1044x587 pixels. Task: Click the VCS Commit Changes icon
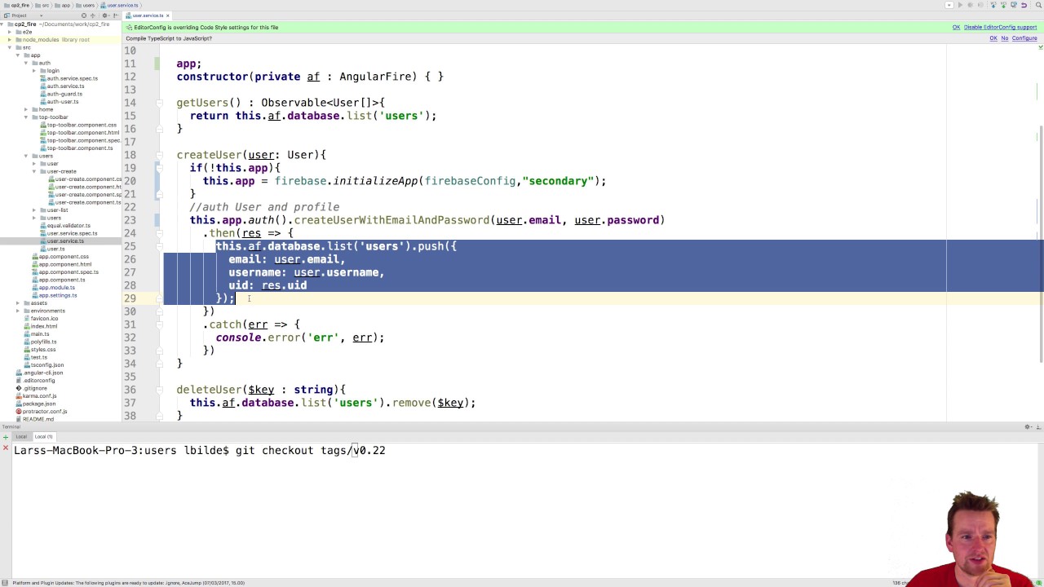[x=1003, y=5]
